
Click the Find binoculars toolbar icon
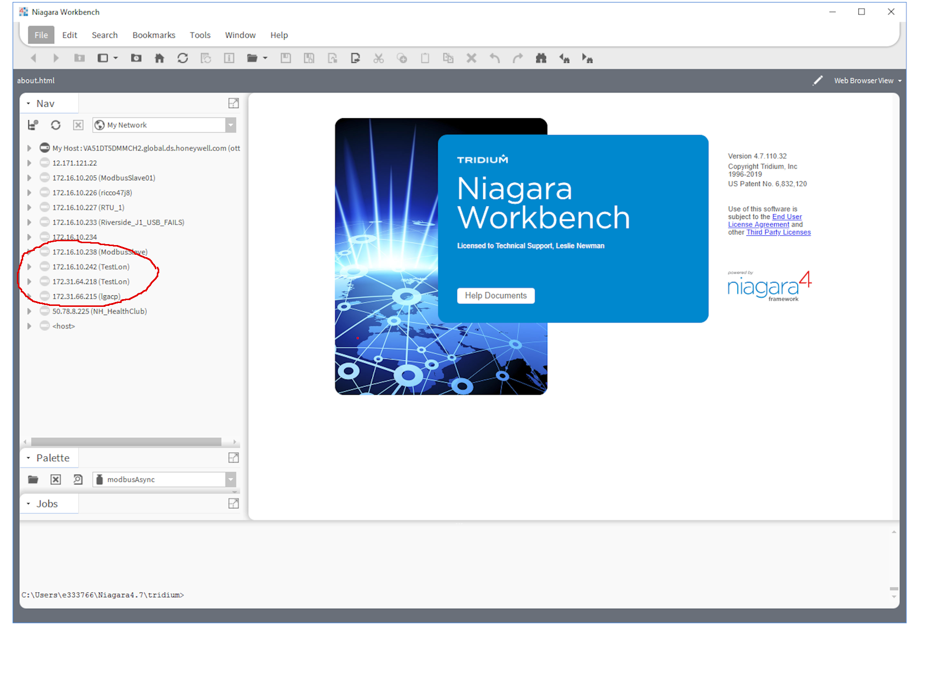[541, 58]
